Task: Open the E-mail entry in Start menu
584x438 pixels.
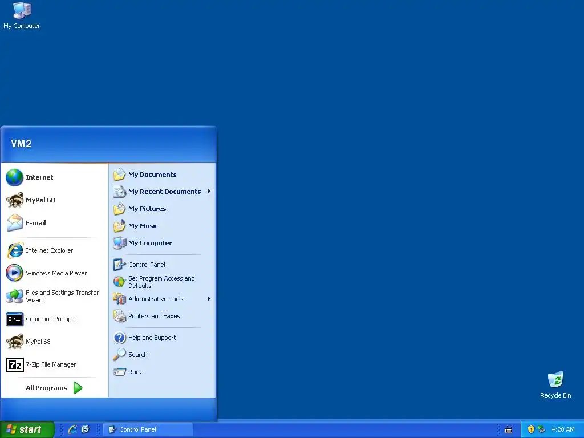Action: pos(54,223)
